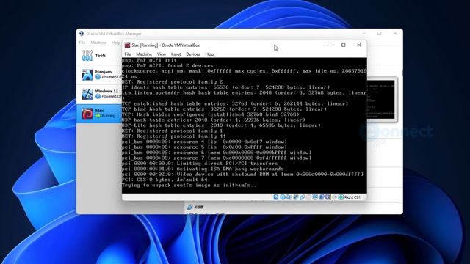
Task: Click the 'Trying to unpack rootfs image' console line
Action: (190, 186)
